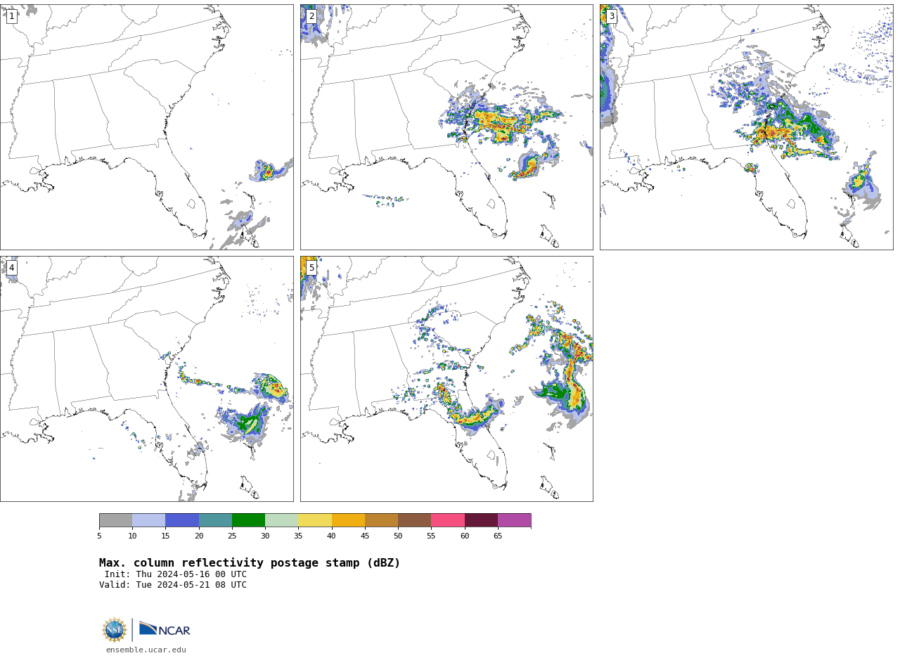Viewport: 900px width, 658px height.
Task: Click the pale green 30-35 dBZ swatch
Action: click(x=282, y=520)
